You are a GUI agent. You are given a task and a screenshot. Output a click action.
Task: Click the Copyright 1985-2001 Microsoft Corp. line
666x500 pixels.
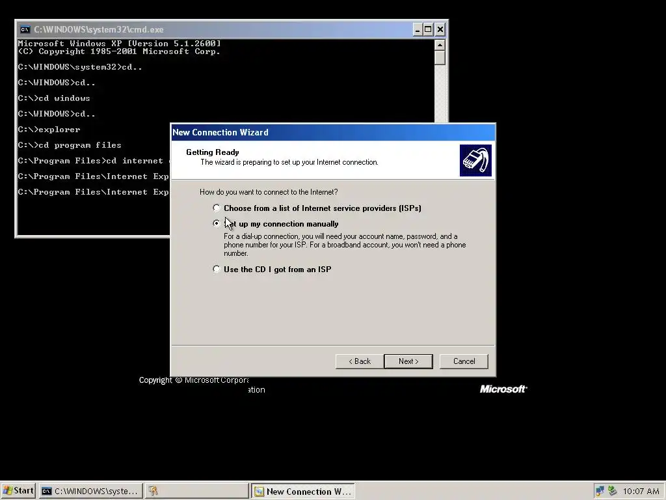(x=119, y=51)
